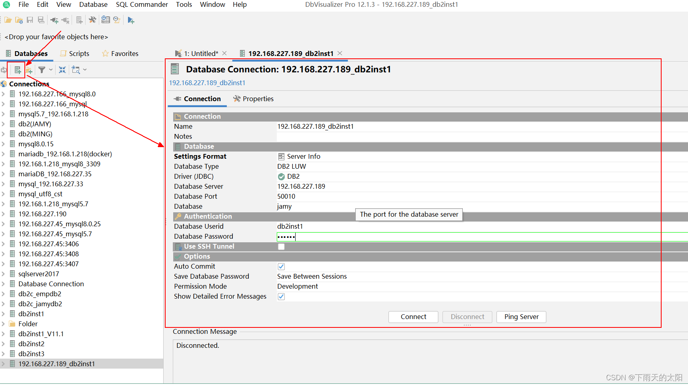Click the green check DB2 driver icon

coord(282,176)
